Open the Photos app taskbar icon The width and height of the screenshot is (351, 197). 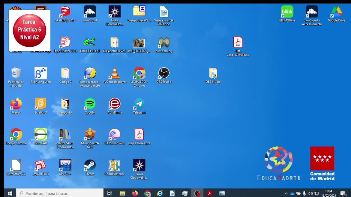(222, 193)
